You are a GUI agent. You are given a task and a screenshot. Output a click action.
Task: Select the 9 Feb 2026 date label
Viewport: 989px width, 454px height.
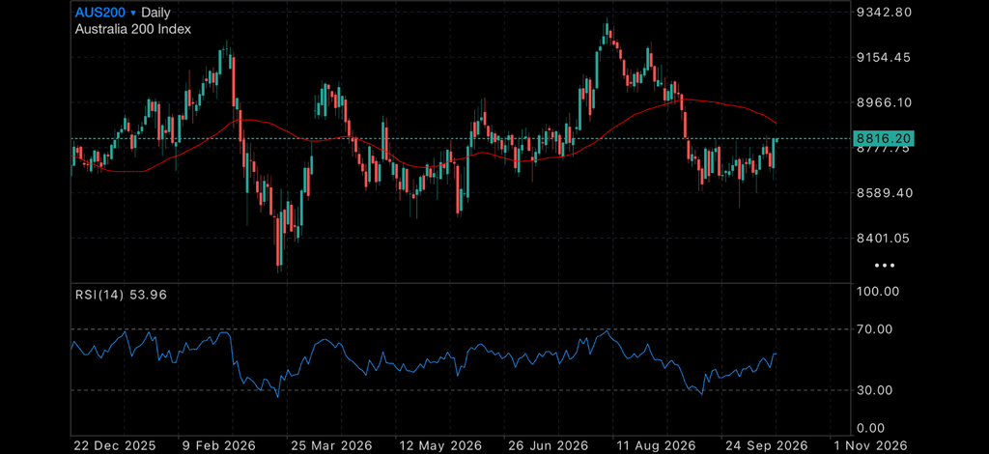pyautogui.click(x=217, y=445)
